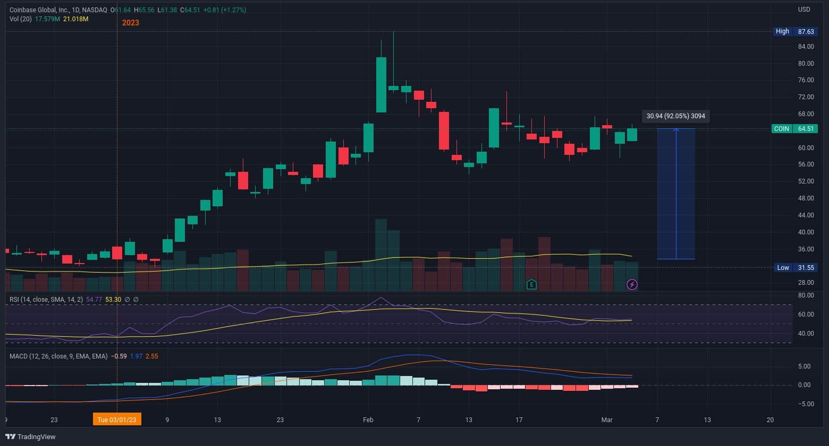Image resolution: width=829 pixels, height=446 pixels.
Task: Click the High 87.63 price label
Action: pyautogui.click(x=795, y=31)
